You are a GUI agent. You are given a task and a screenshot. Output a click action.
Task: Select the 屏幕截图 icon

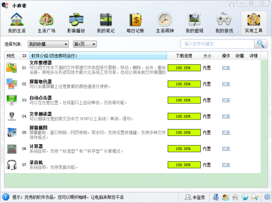[x=11, y=132]
